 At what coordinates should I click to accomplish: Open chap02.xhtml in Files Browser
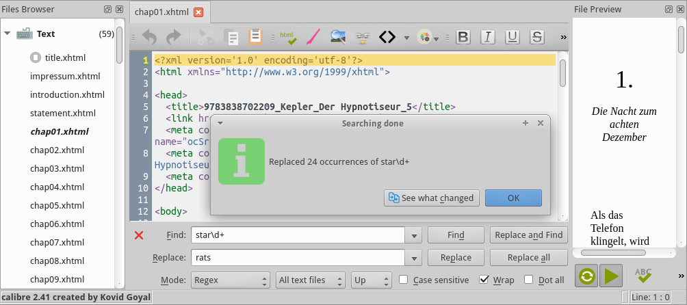tap(57, 150)
